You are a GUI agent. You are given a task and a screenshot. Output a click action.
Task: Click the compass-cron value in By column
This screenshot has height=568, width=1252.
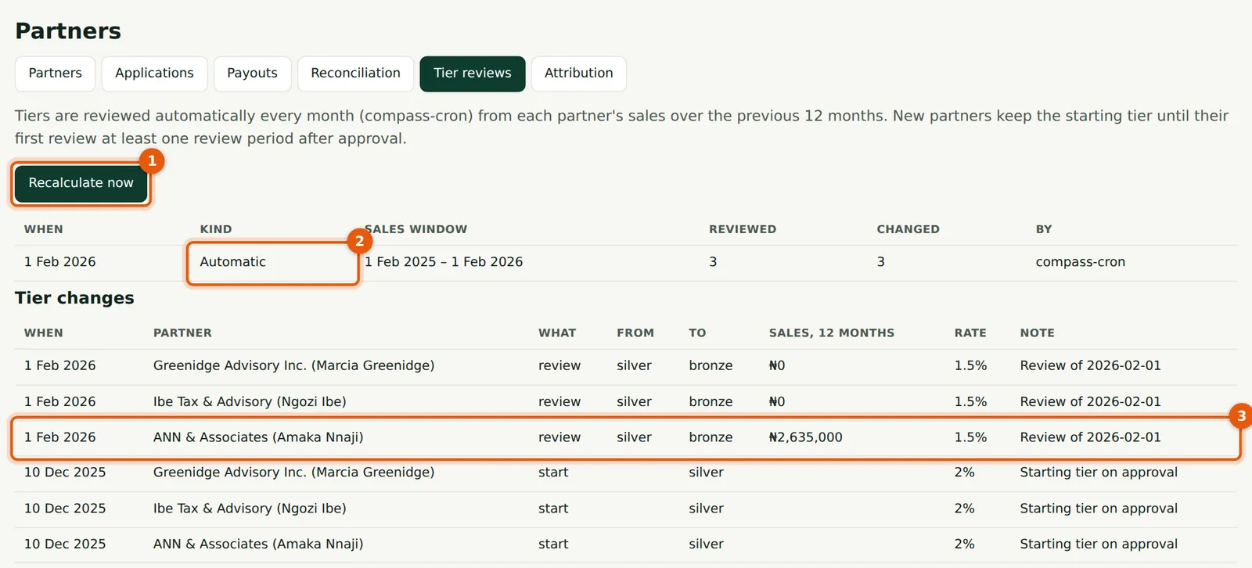click(x=1080, y=263)
